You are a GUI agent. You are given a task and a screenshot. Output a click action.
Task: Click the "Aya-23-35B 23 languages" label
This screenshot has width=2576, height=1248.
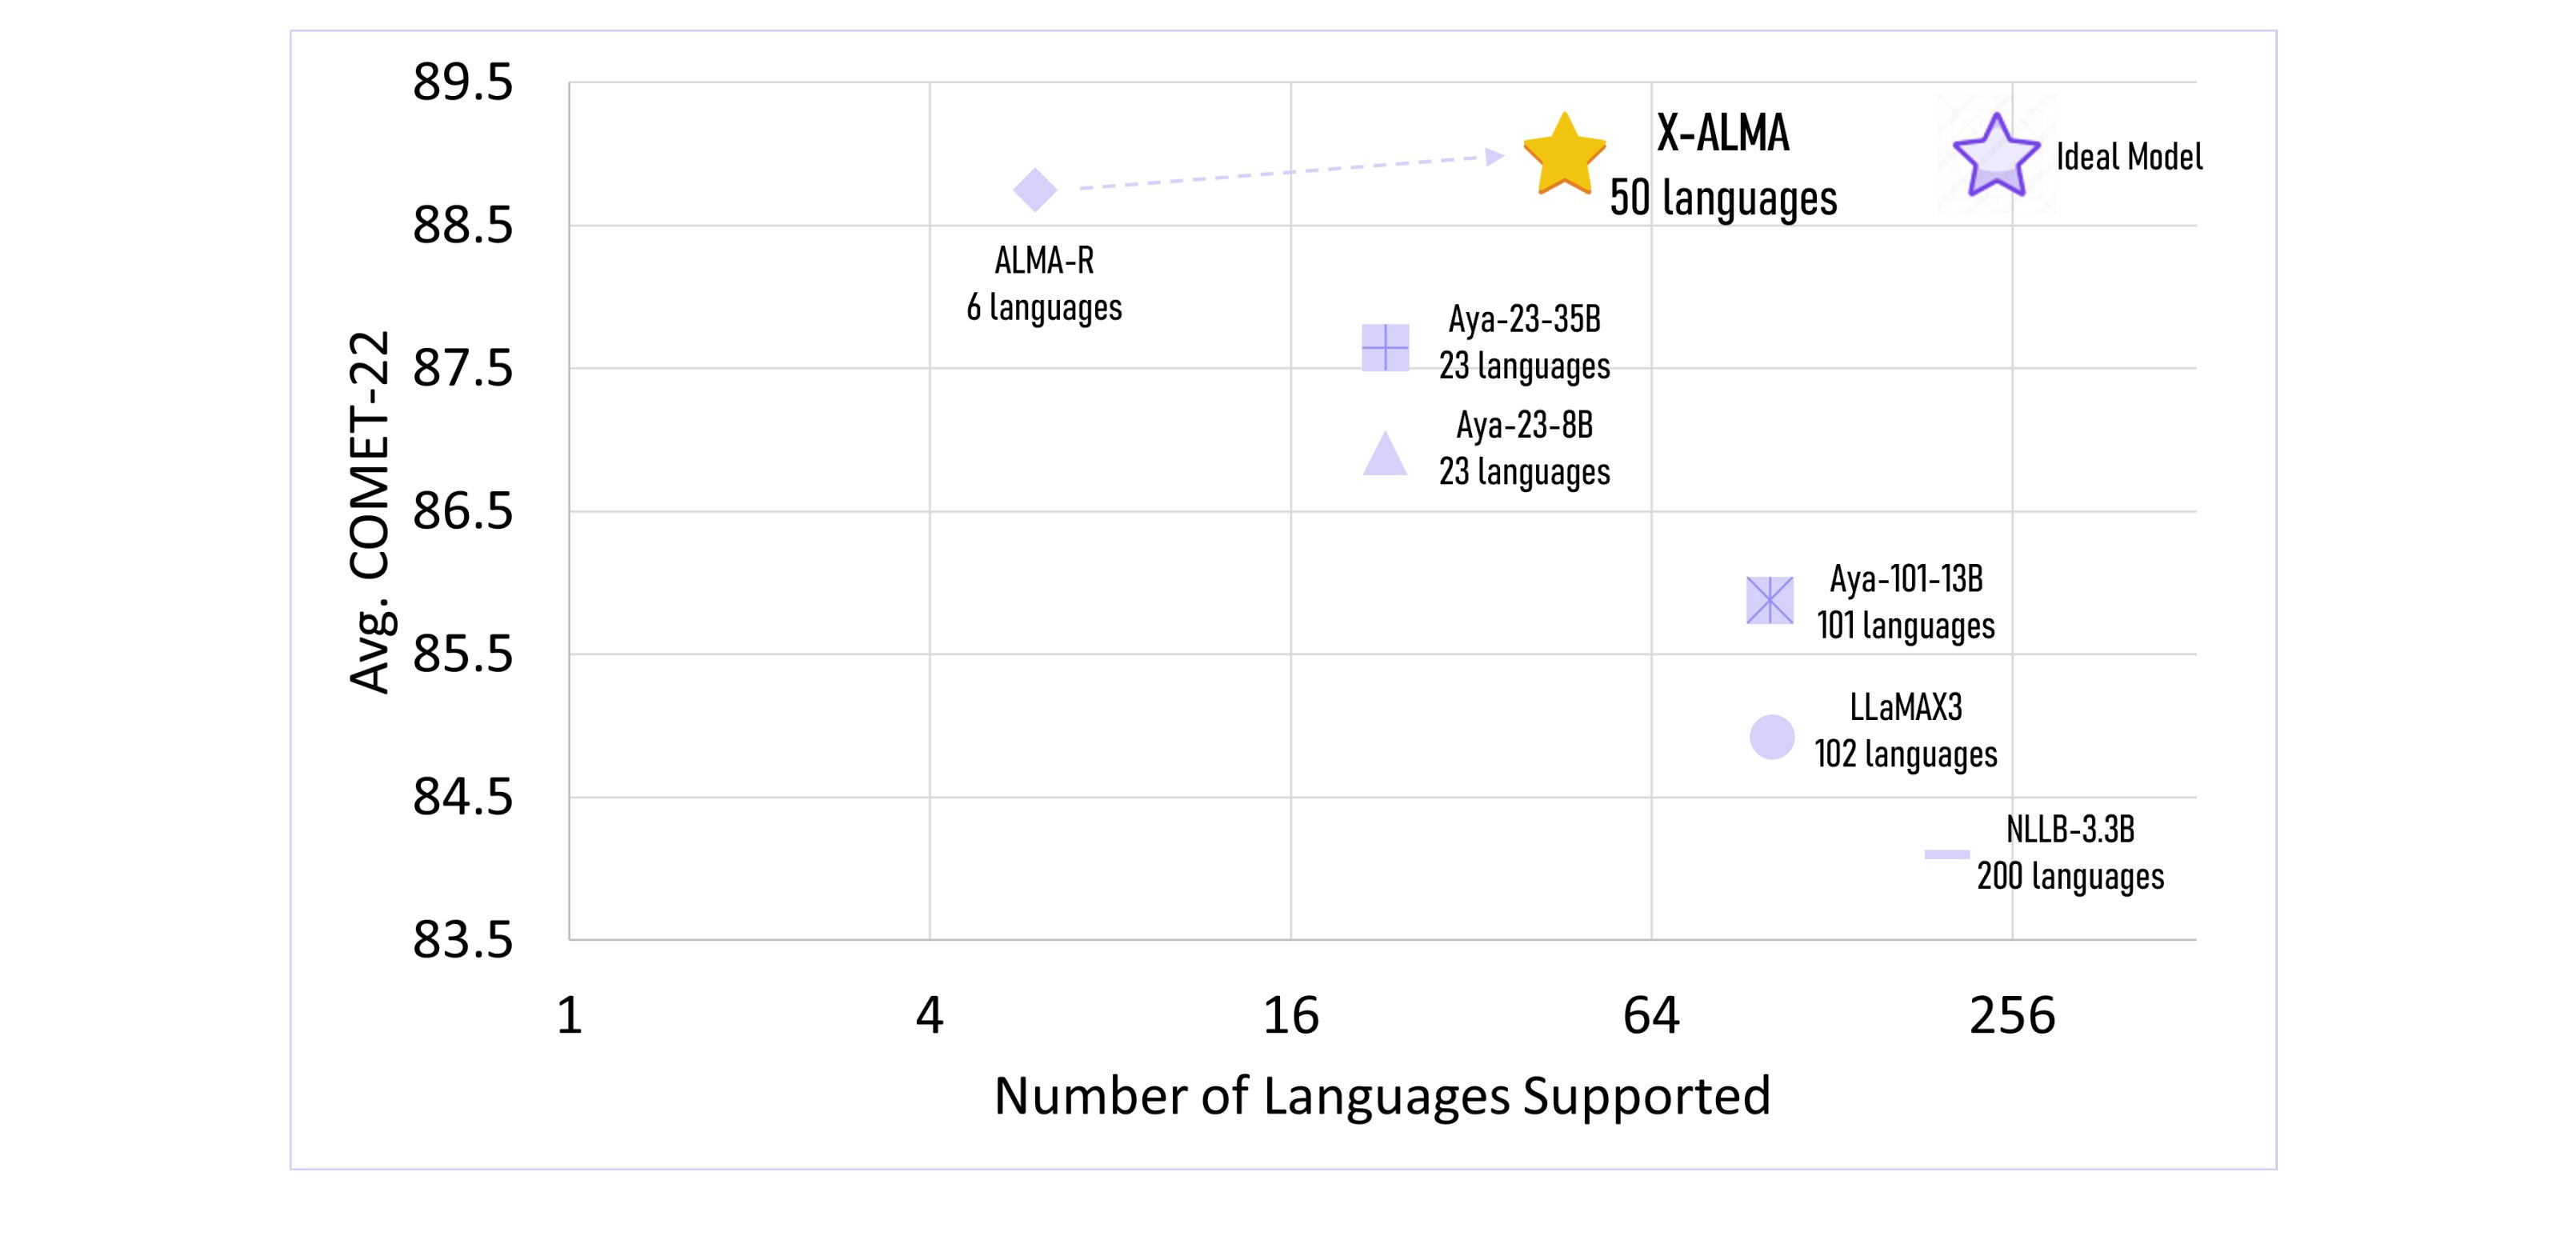point(1524,342)
